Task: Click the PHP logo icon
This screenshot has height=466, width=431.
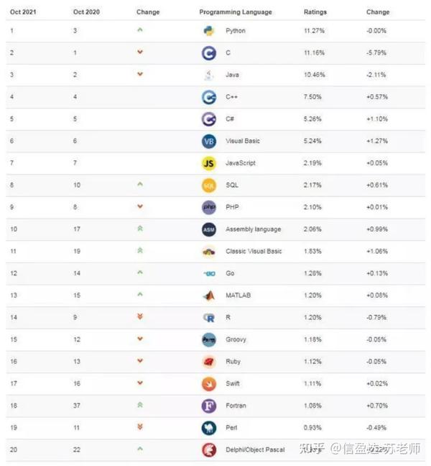Action: (x=208, y=207)
